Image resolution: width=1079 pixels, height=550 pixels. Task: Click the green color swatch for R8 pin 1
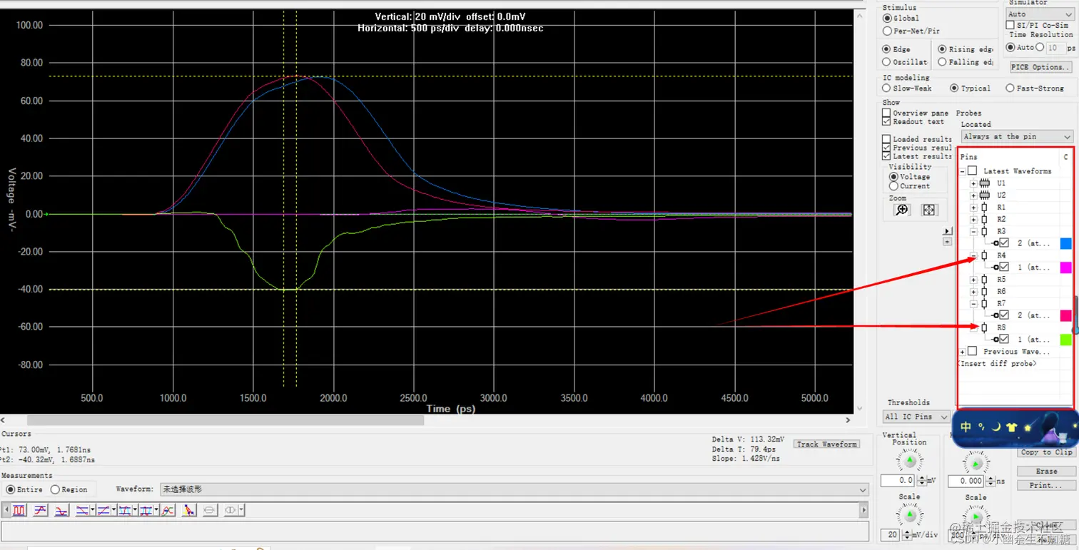(x=1065, y=340)
